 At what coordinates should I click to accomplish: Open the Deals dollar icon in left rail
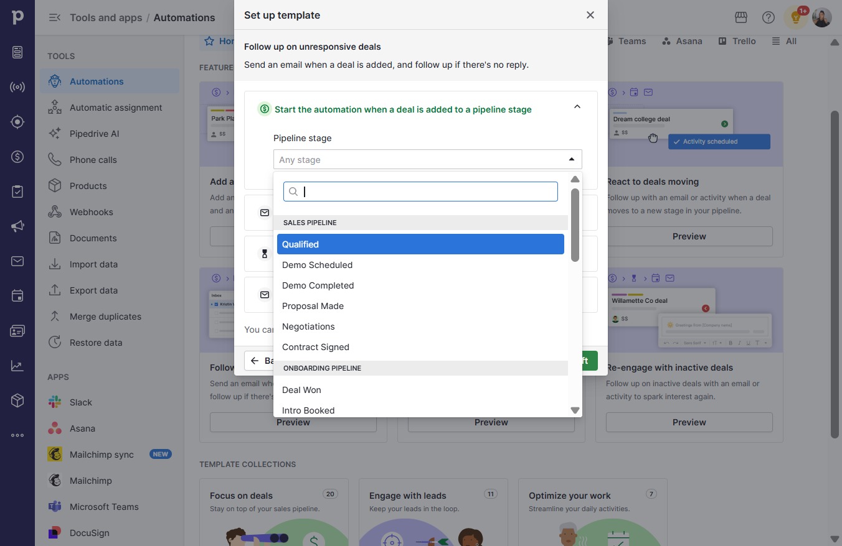(x=17, y=157)
